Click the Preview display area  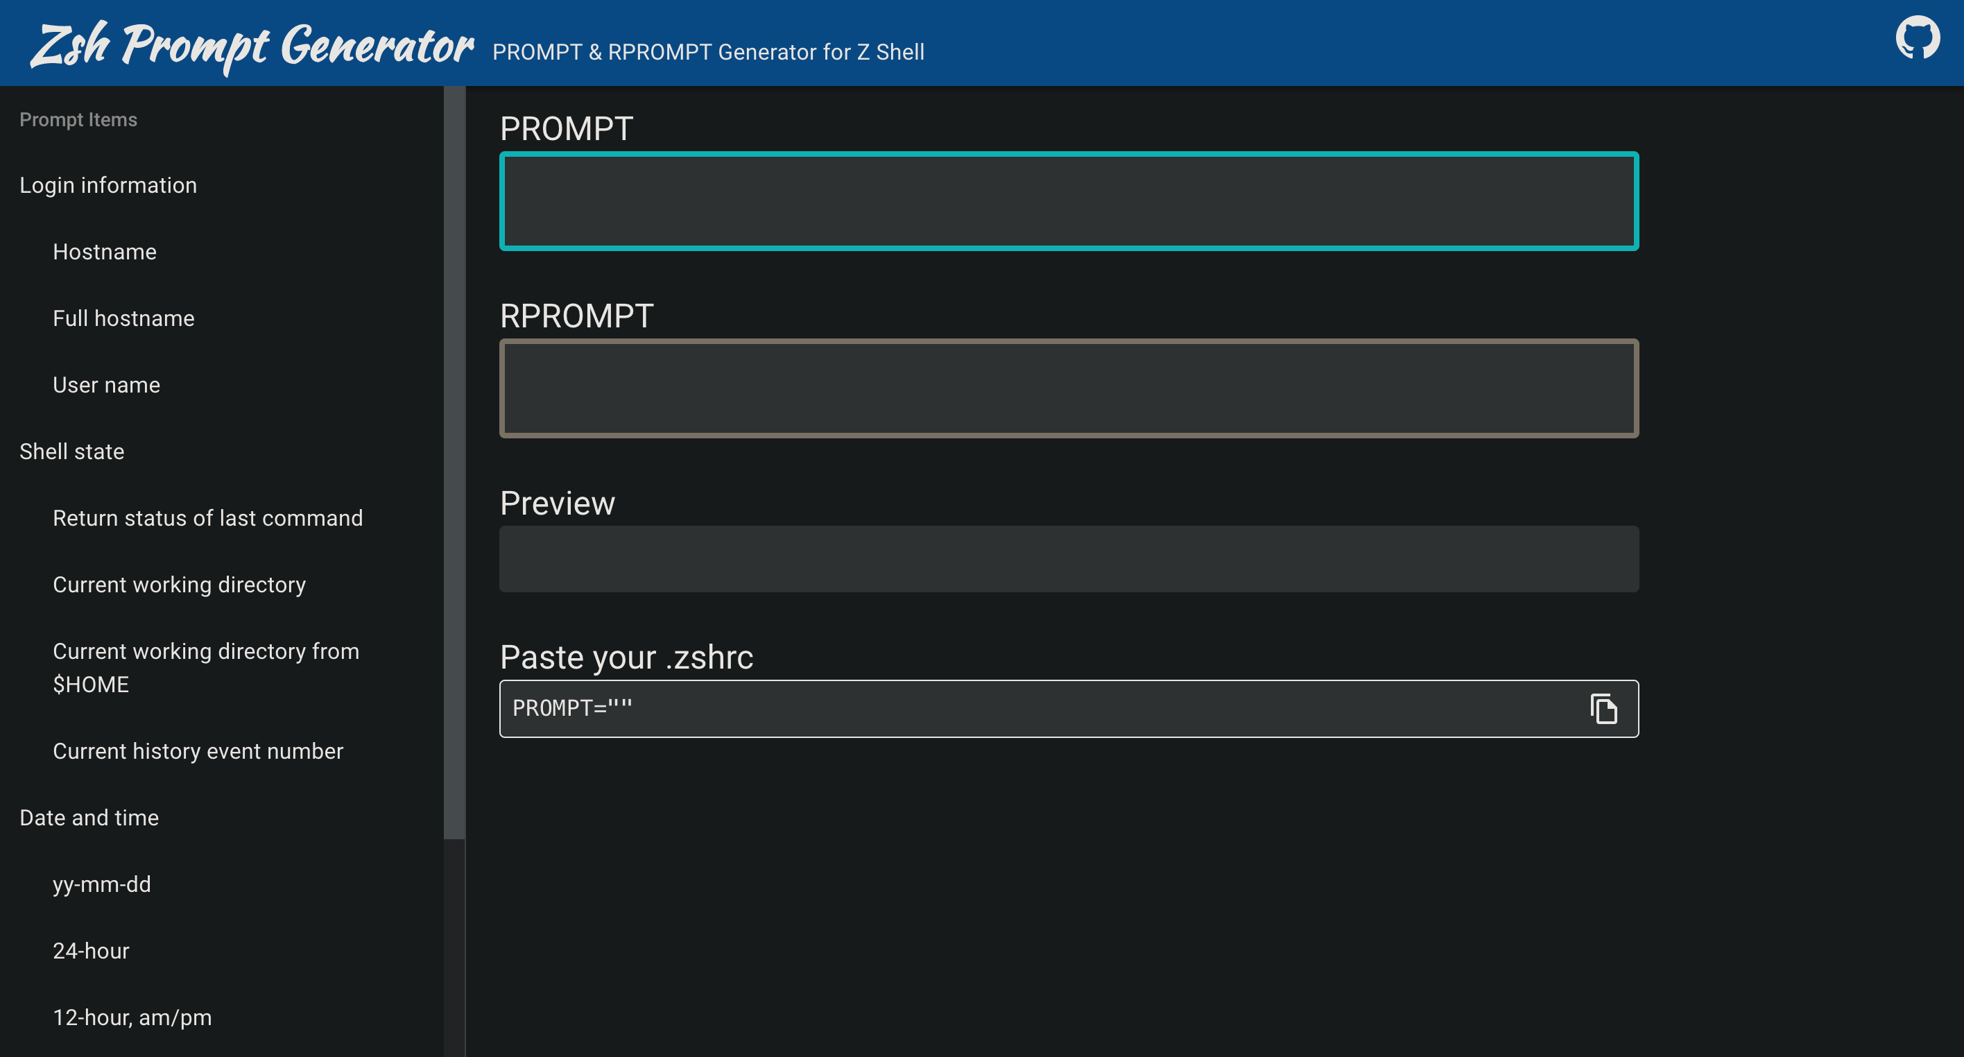(1068, 559)
